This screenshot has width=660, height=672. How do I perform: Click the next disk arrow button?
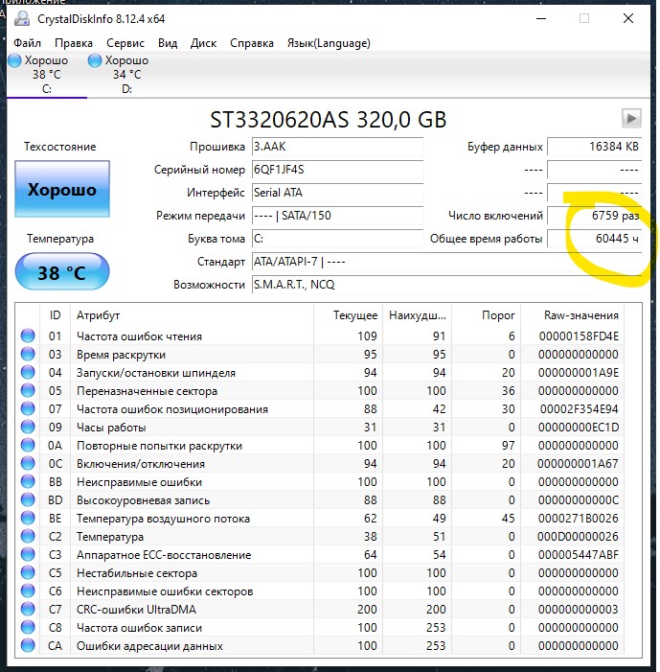(x=631, y=118)
